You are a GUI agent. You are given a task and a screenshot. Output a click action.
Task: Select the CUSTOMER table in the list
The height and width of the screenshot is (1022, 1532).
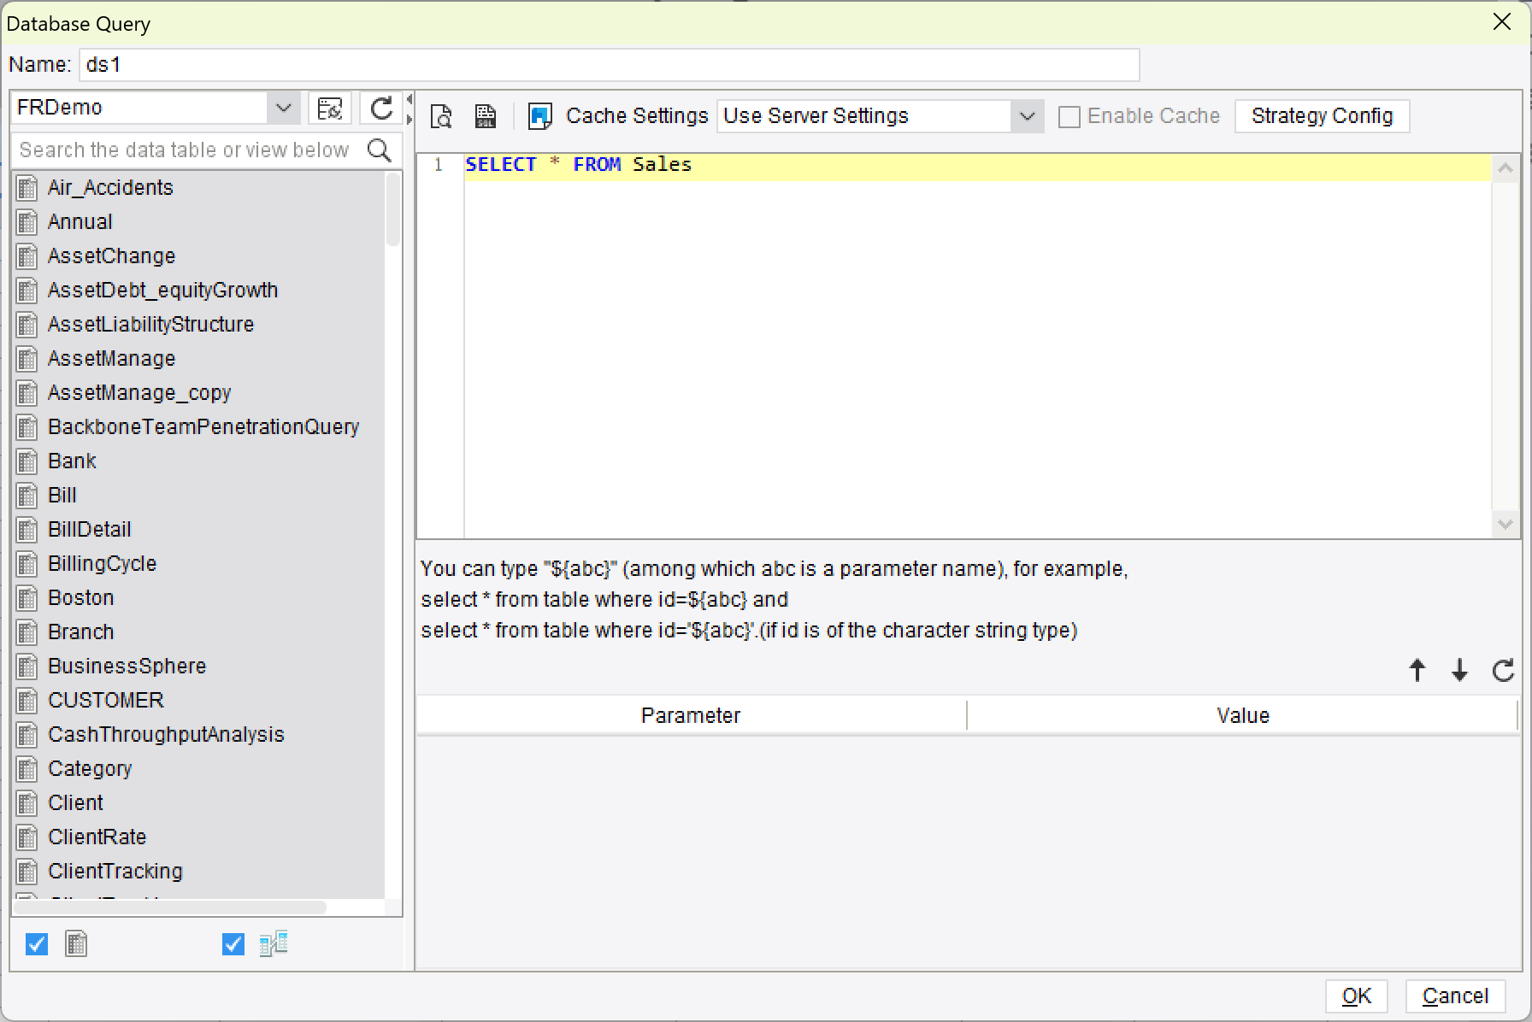[x=105, y=700]
